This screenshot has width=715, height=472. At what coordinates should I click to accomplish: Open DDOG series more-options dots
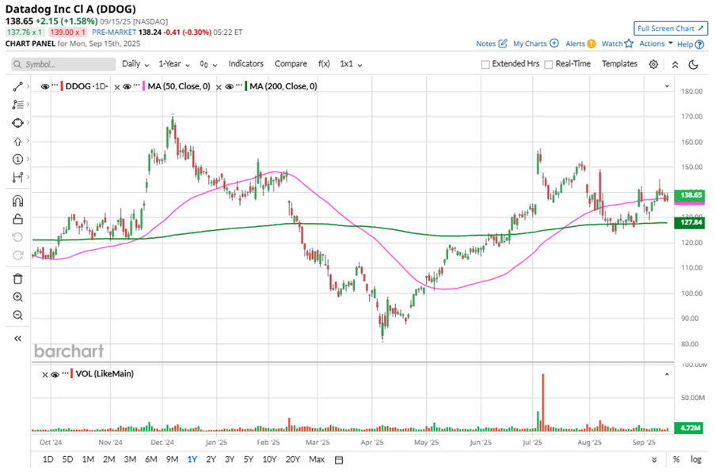55,85
